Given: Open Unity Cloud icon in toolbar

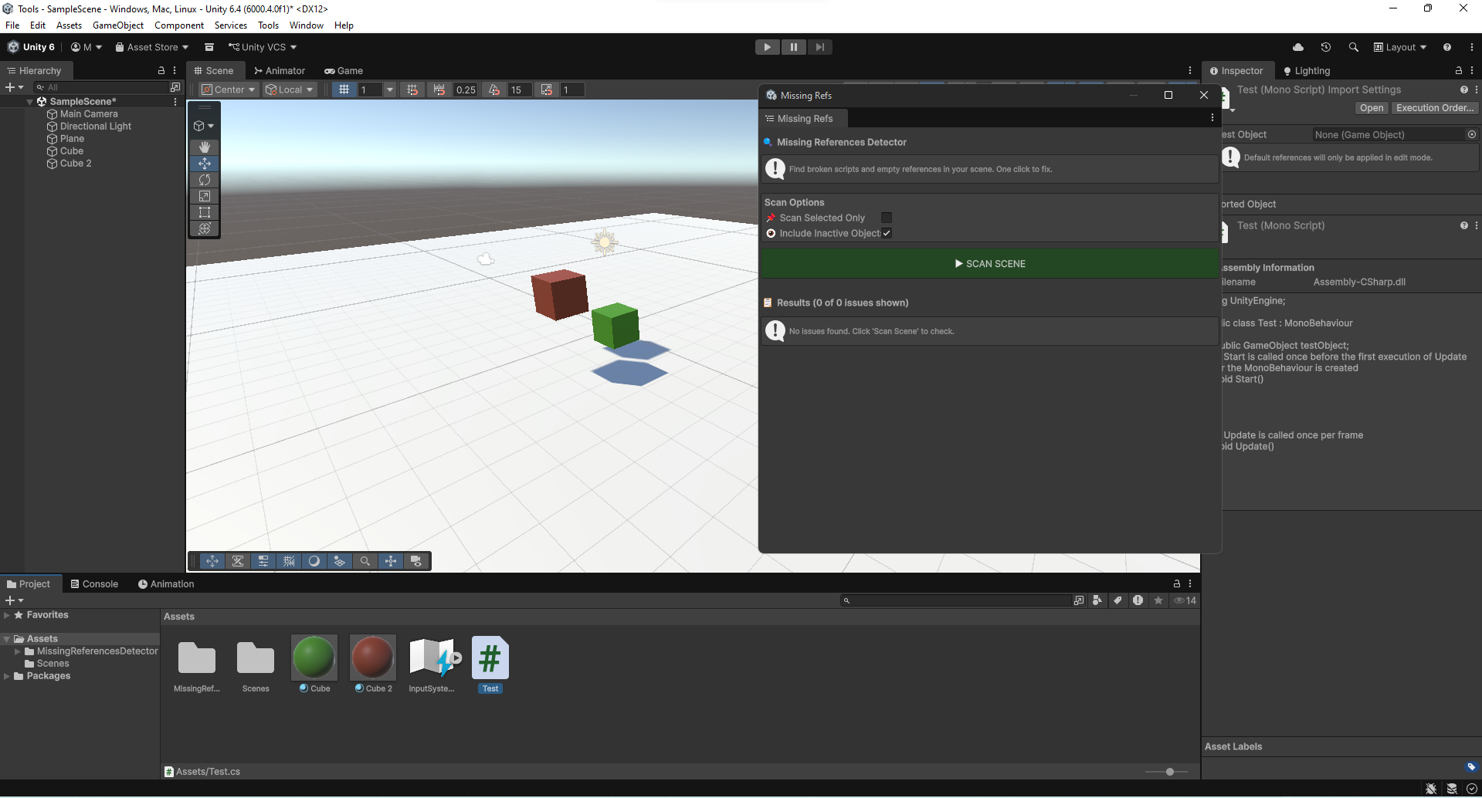Looking at the screenshot, I should (x=1298, y=47).
